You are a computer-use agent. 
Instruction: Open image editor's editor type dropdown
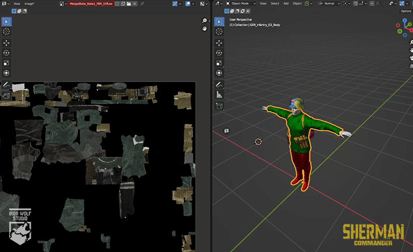coord(6,4)
